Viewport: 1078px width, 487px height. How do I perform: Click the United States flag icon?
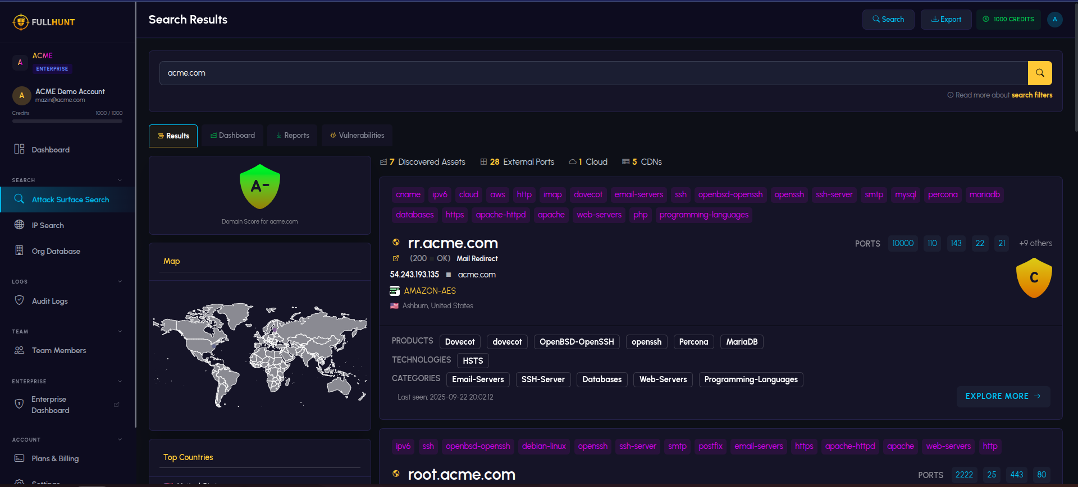(x=394, y=306)
